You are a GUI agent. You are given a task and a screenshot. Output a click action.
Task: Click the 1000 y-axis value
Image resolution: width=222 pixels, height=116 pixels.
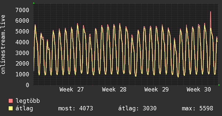pos(22,74)
